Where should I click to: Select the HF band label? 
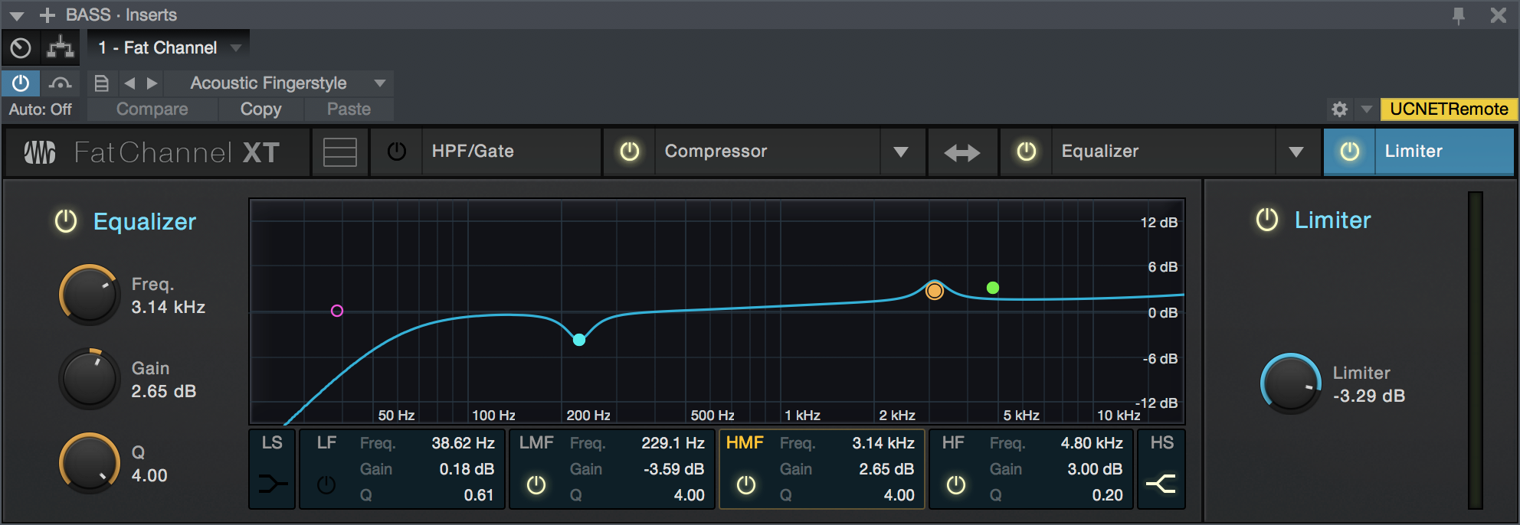click(x=954, y=443)
